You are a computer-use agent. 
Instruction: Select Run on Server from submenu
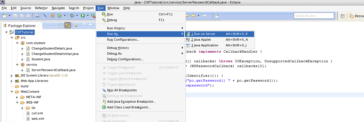coord(203,34)
